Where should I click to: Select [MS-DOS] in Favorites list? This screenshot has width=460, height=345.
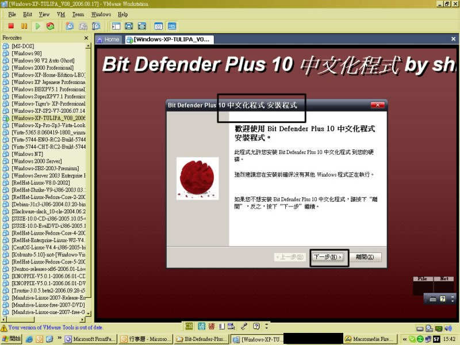coord(22,46)
